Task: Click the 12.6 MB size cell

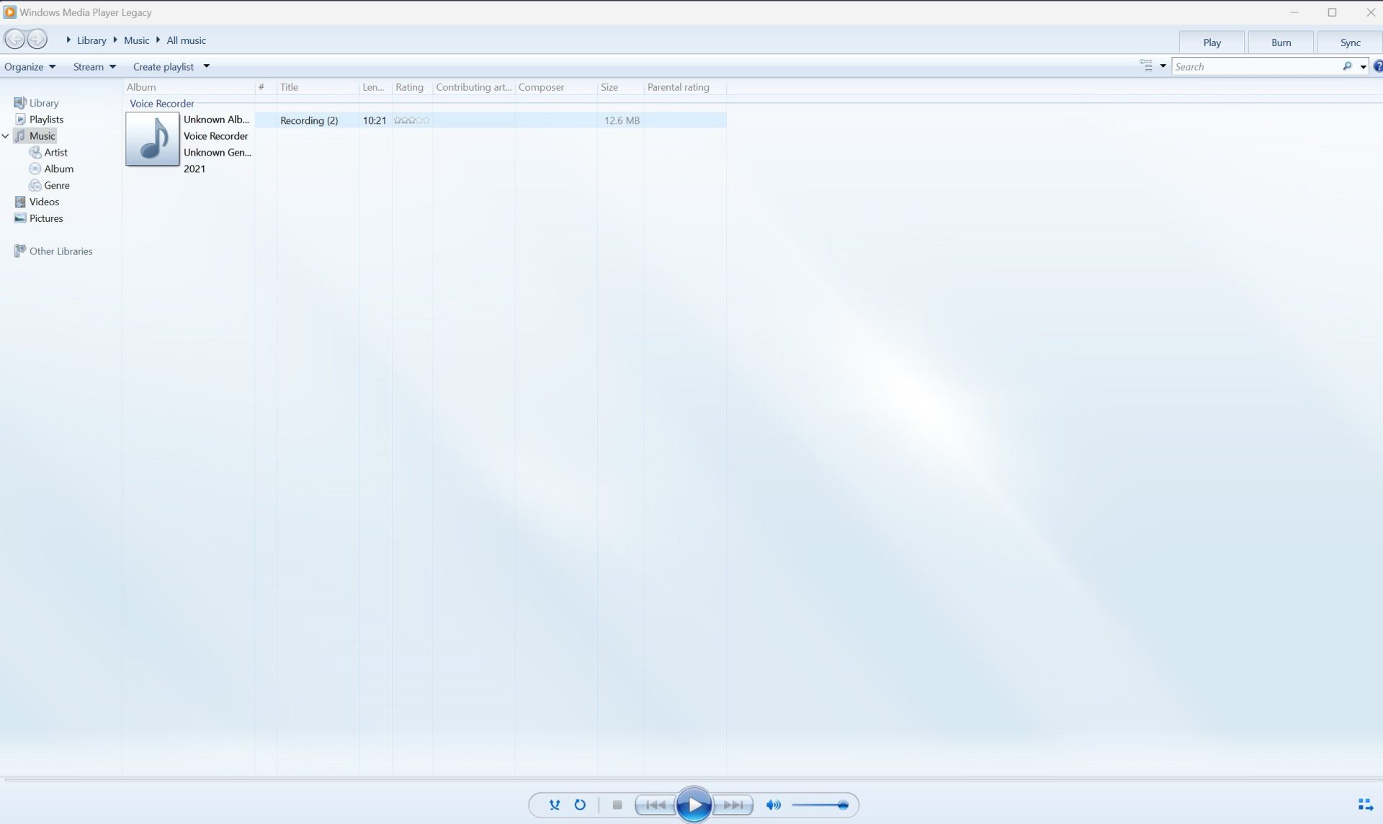Action: (x=622, y=120)
